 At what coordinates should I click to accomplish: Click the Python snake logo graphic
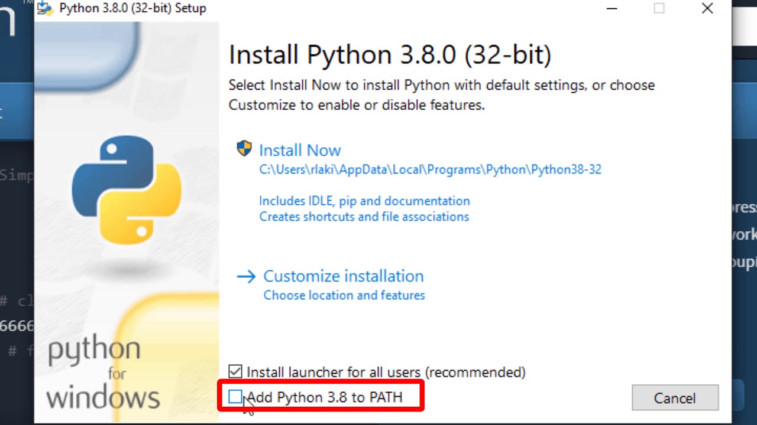(127, 190)
